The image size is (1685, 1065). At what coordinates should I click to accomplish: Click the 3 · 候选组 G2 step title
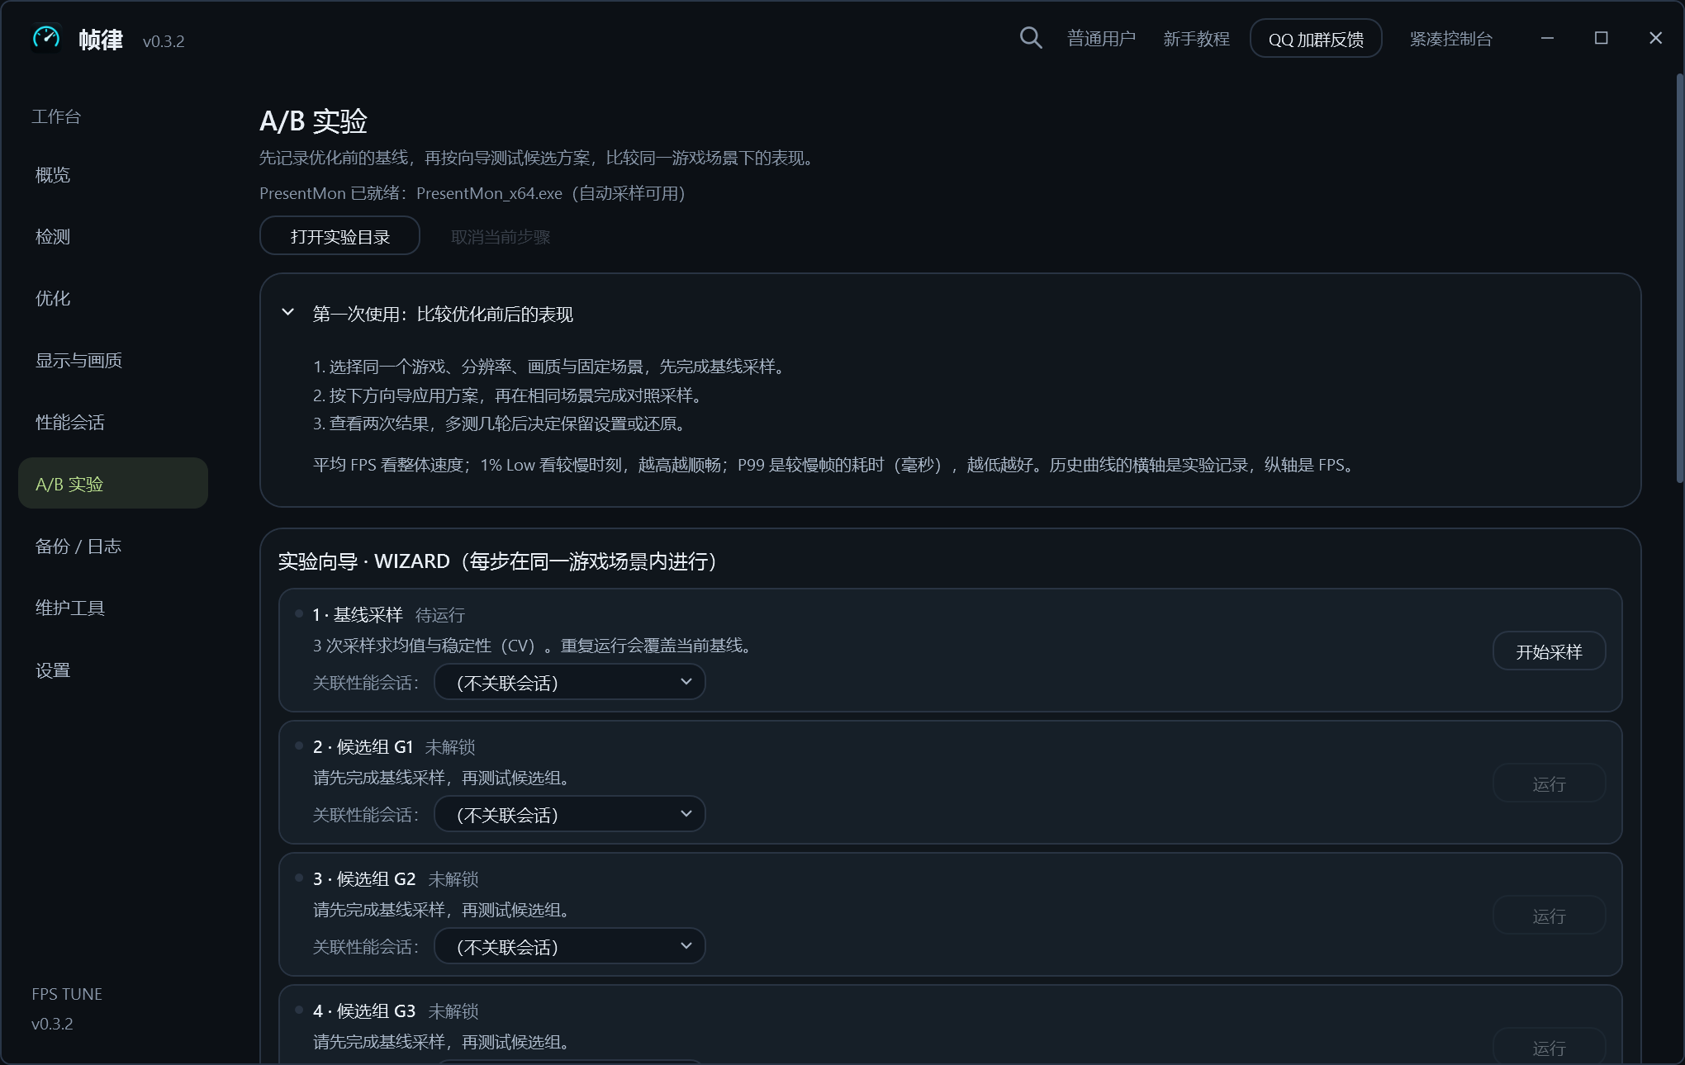(364, 879)
